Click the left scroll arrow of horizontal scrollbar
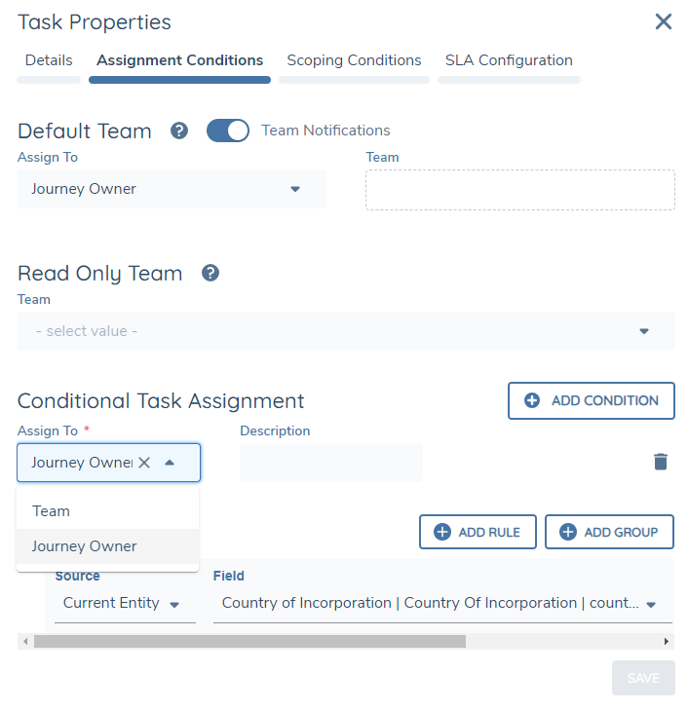This screenshot has width=688, height=711. point(23,642)
